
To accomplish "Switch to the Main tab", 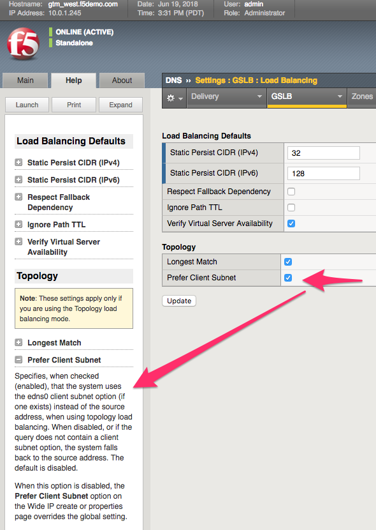I will tap(25, 80).
